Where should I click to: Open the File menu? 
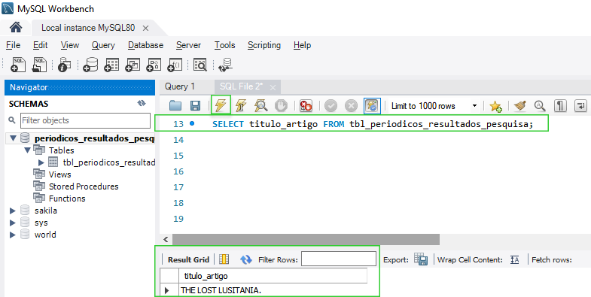coord(14,45)
